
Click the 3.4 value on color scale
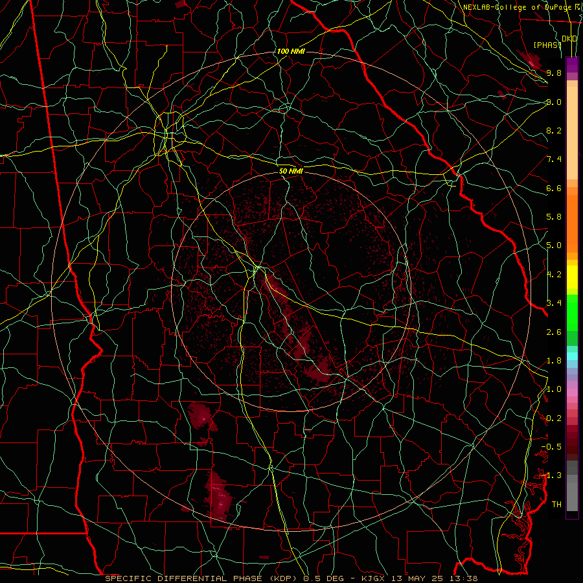pyautogui.click(x=554, y=303)
